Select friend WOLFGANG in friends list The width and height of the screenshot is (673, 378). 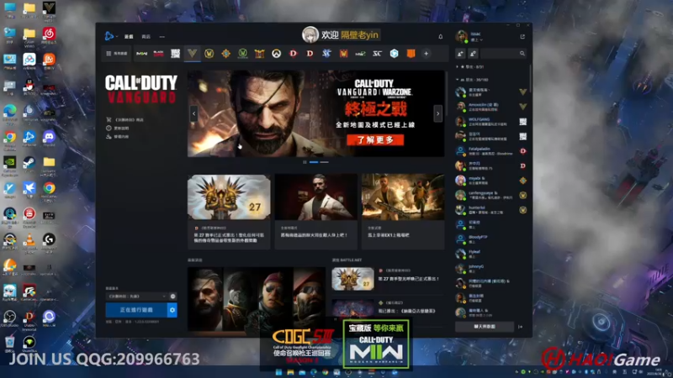491,122
